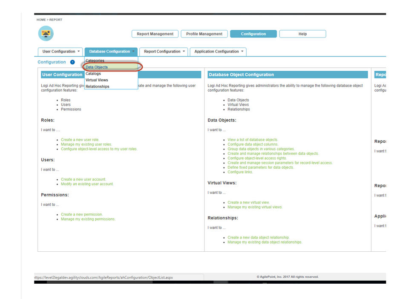
Task: Open 'Configure object-level access to my user roles'
Action: (99, 149)
